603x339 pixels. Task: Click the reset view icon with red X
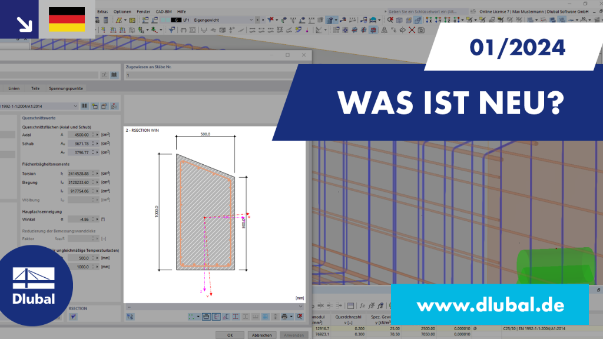coord(300,317)
